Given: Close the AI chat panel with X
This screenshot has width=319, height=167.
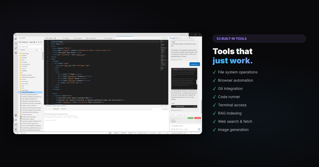Looking at the screenshot, I should pyautogui.click(x=194, y=38).
